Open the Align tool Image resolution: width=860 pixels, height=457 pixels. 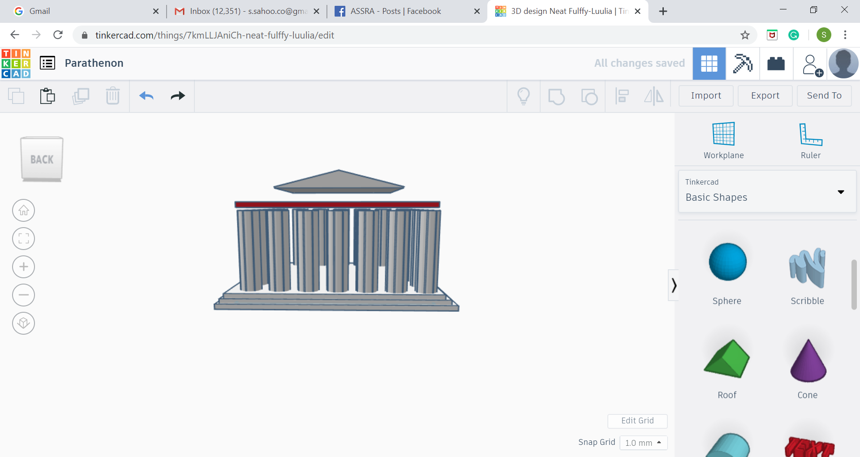(622, 96)
